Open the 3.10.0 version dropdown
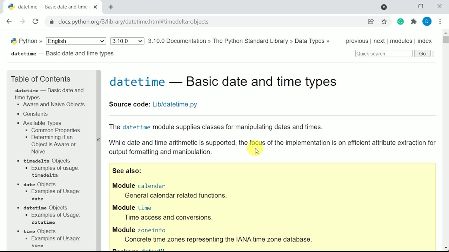This screenshot has height=252, width=449. (127, 41)
